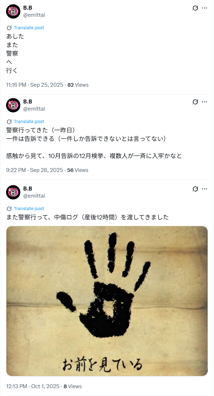This screenshot has width=214, height=396.
Task: Open the Grok icon on the third post
Action: coord(195,189)
